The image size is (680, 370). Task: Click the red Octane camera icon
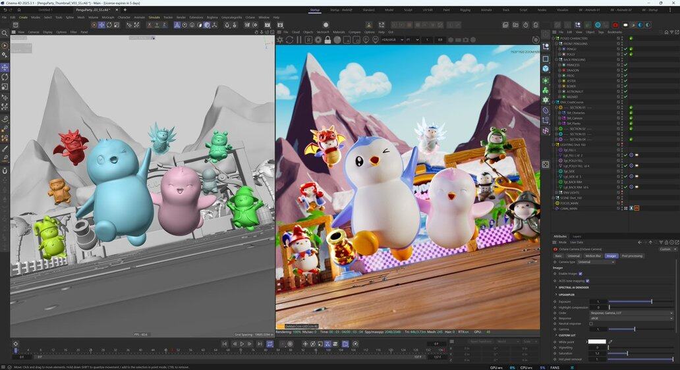click(x=615, y=25)
